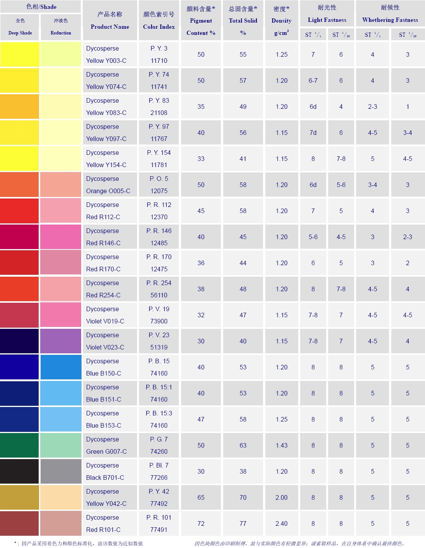Screen dimensions: 425x548
Task: Click the reduction swatch for Red R146-C
Action: [x=60, y=237]
